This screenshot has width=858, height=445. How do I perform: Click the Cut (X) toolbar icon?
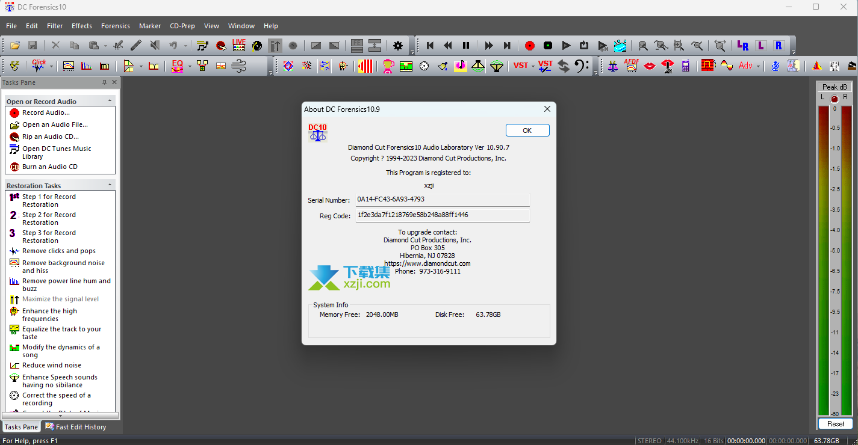click(56, 46)
